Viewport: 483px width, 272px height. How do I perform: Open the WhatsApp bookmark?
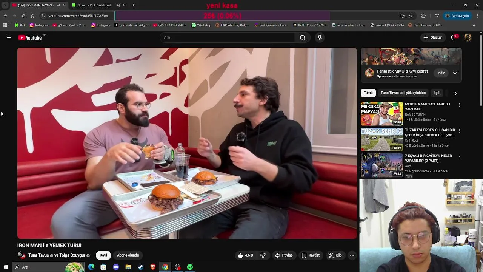point(201,25)
